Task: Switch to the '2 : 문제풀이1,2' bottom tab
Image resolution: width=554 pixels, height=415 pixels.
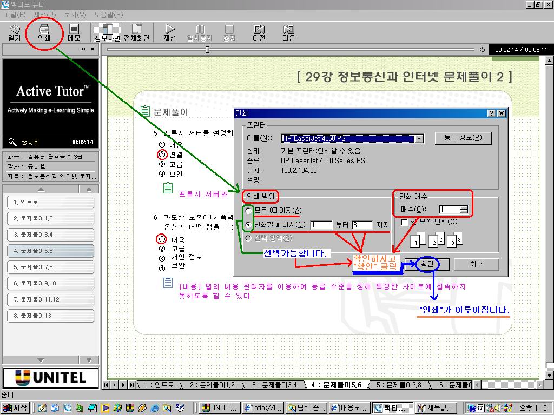Action: 213,385
